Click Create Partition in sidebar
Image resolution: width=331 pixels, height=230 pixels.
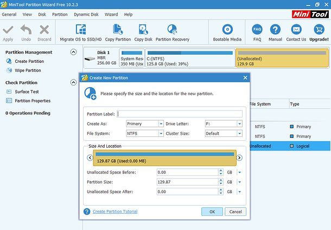pos(29,61)
